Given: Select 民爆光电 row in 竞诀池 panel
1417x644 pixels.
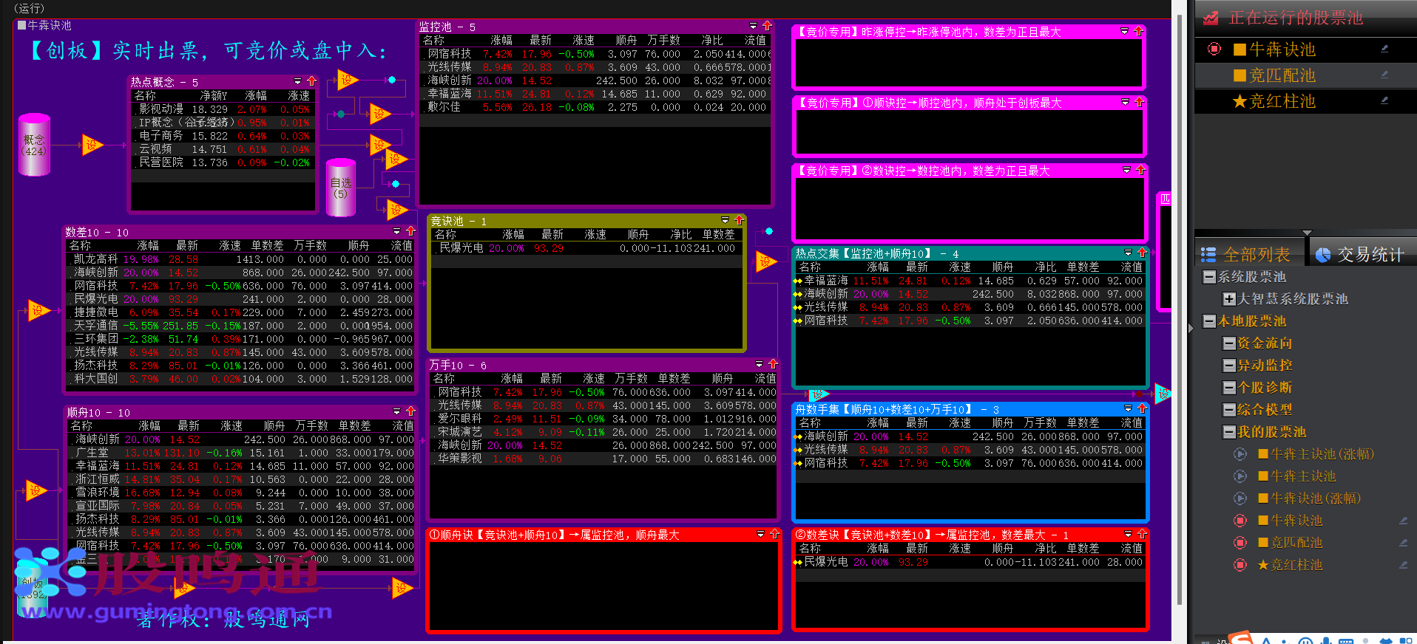Looking at the screenshot, I should click(461, 248).
